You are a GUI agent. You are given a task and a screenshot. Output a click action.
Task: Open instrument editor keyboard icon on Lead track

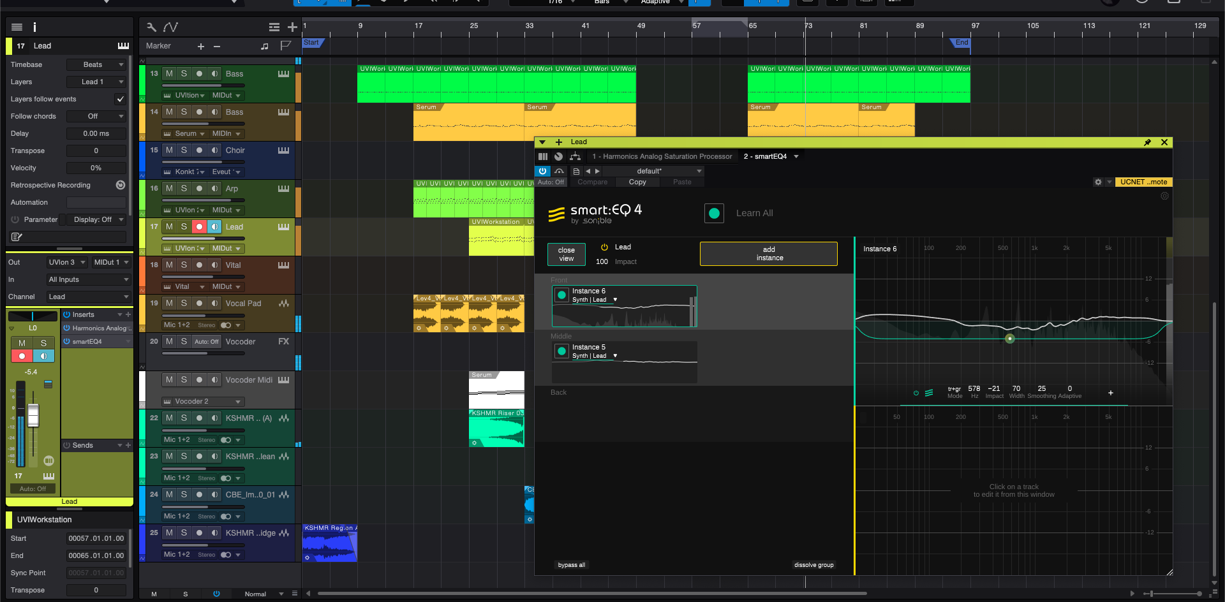[x=284, y=227]
